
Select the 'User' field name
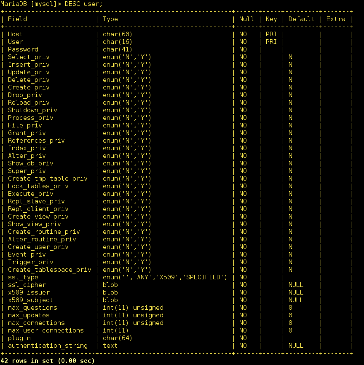point(16,42)
